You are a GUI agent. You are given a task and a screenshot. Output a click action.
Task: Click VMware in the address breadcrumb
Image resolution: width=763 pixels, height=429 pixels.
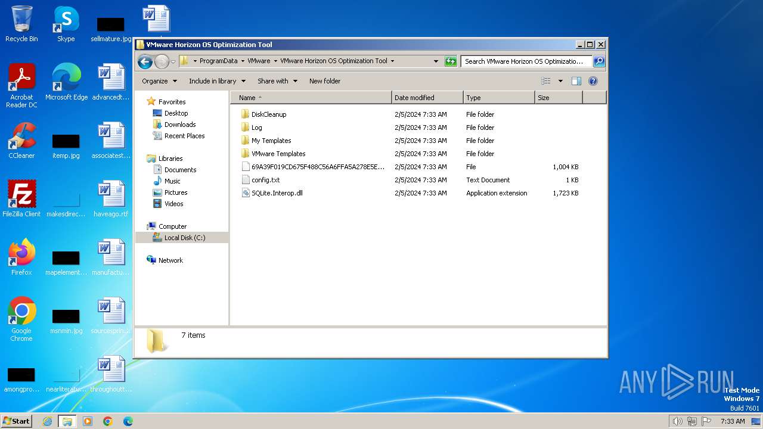[259, 61]
